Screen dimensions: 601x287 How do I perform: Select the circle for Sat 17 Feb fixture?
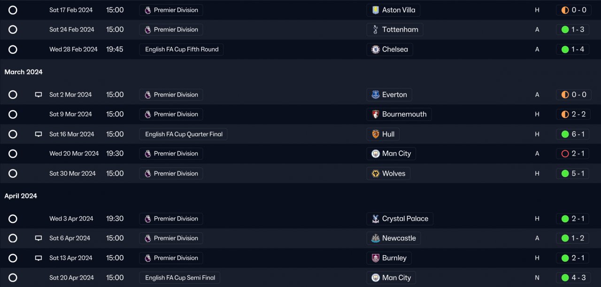(13, 10)
